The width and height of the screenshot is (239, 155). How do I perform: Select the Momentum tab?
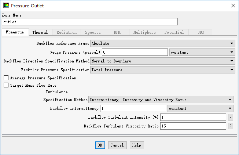pyautogui.click(x=15, y=32)
